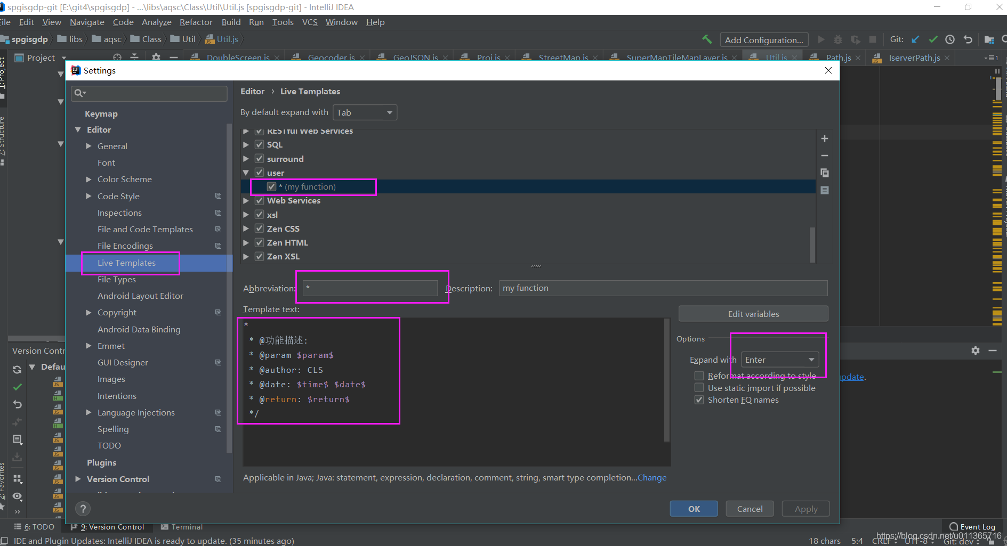This screenshot has width=1007, height=546.
Task: Click the Apply button
Action: [x=806, y=509]
